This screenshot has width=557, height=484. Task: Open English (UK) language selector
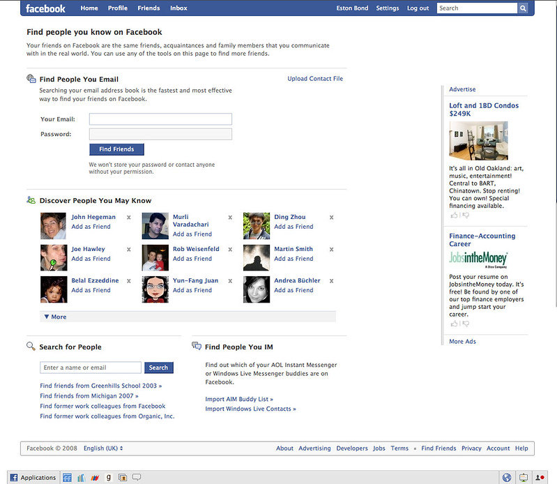point(103,448)
